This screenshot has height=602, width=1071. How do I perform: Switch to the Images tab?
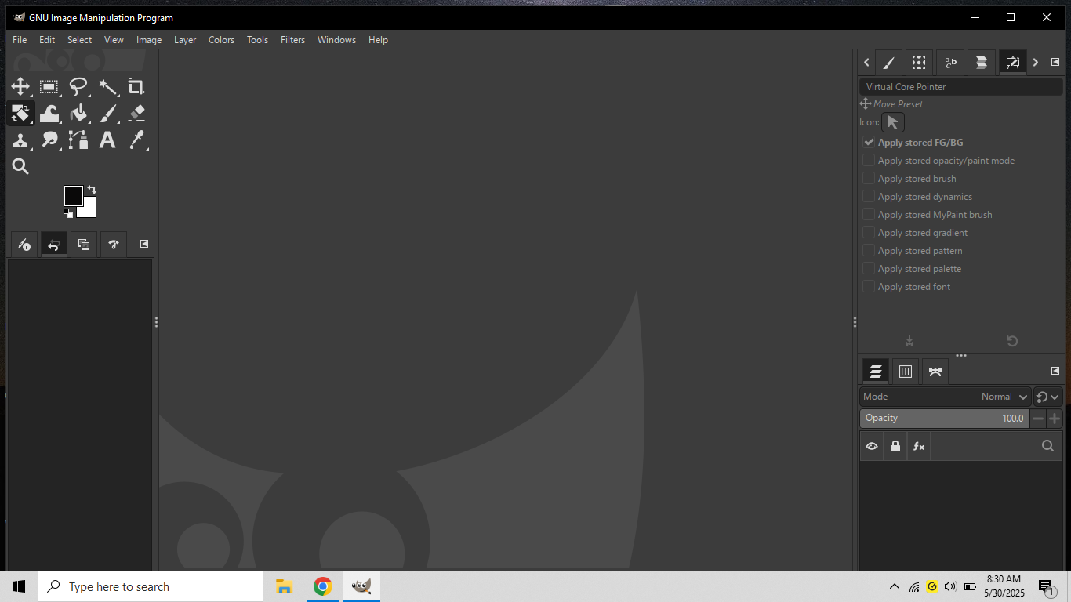[83, 245]
